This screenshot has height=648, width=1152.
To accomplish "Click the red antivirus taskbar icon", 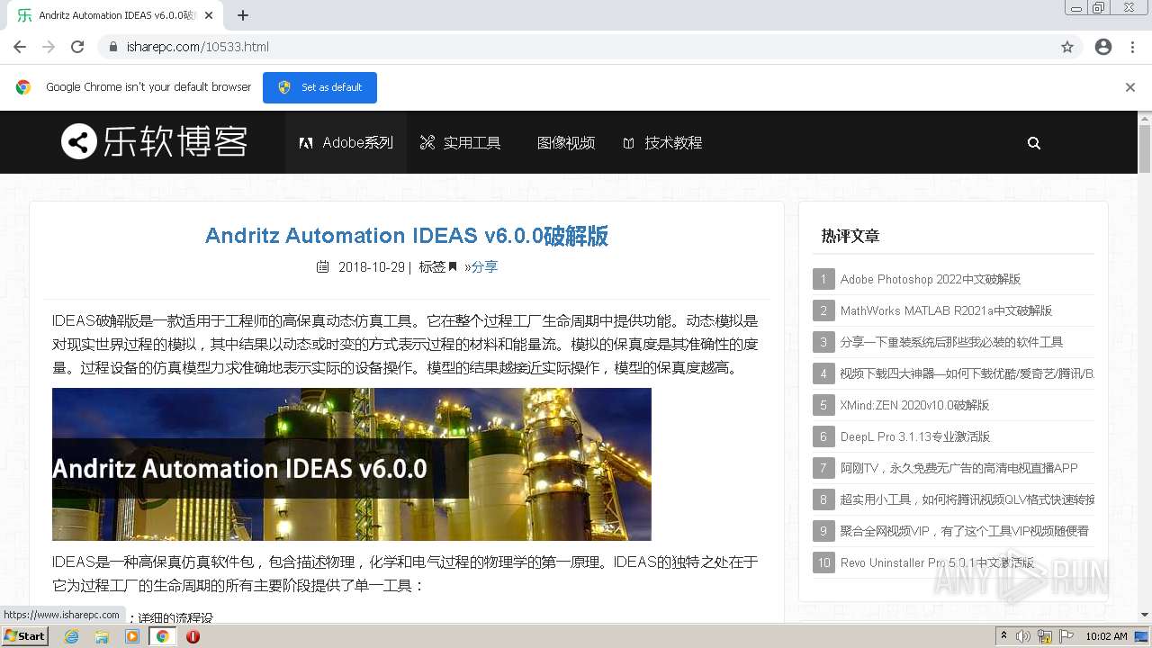I will tap(193, 636).
